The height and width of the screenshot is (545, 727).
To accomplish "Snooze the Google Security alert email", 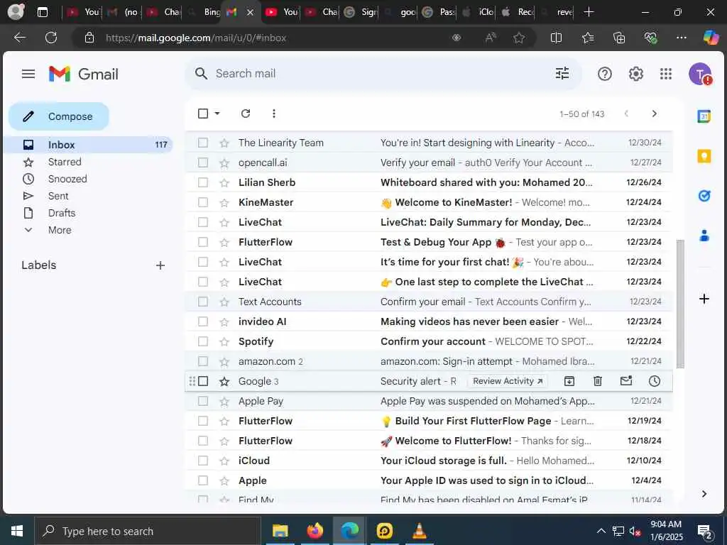I will 654,381.
